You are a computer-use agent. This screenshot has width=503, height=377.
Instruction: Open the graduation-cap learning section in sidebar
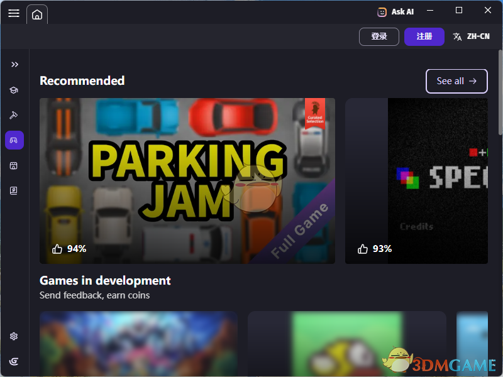click(14, 90)
